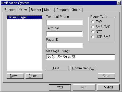Select the TAP pager type
Screen dimensions: 122x92
(x=97, y=22)
